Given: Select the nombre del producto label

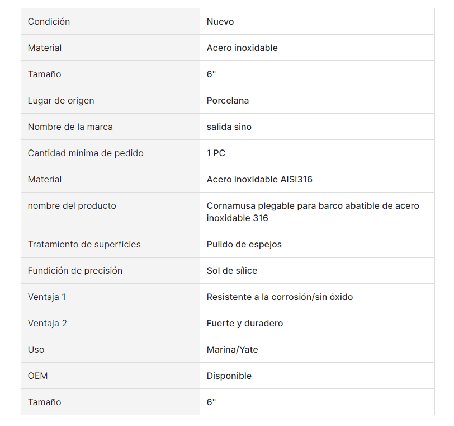Looking at the screenshot, I should [72, 206].
